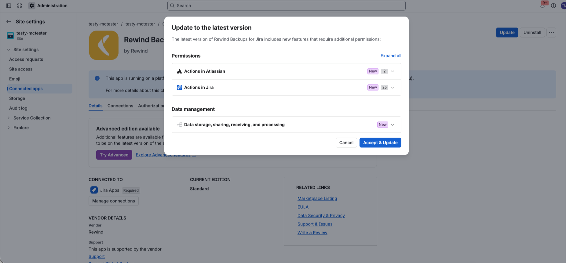566x263 pixels.
Task: Expand the Actions in Jira chevron
Action: click(393, 87)
